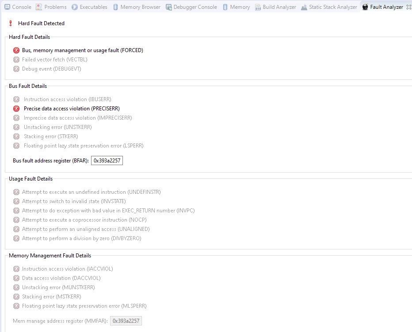Click the Build Analyzer icon
This screenshot has height=332, width=412.
[258, 7]
